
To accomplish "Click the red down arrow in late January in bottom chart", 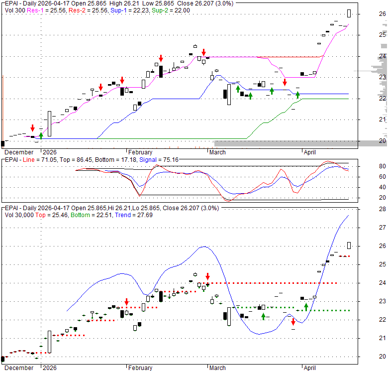I will point(127,302).
